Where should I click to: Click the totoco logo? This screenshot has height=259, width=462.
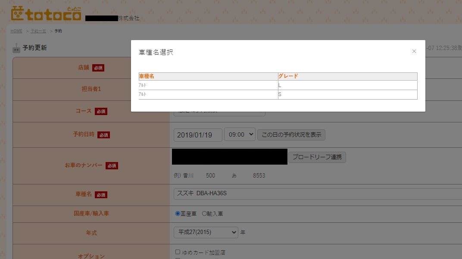[x=46, y=14]
